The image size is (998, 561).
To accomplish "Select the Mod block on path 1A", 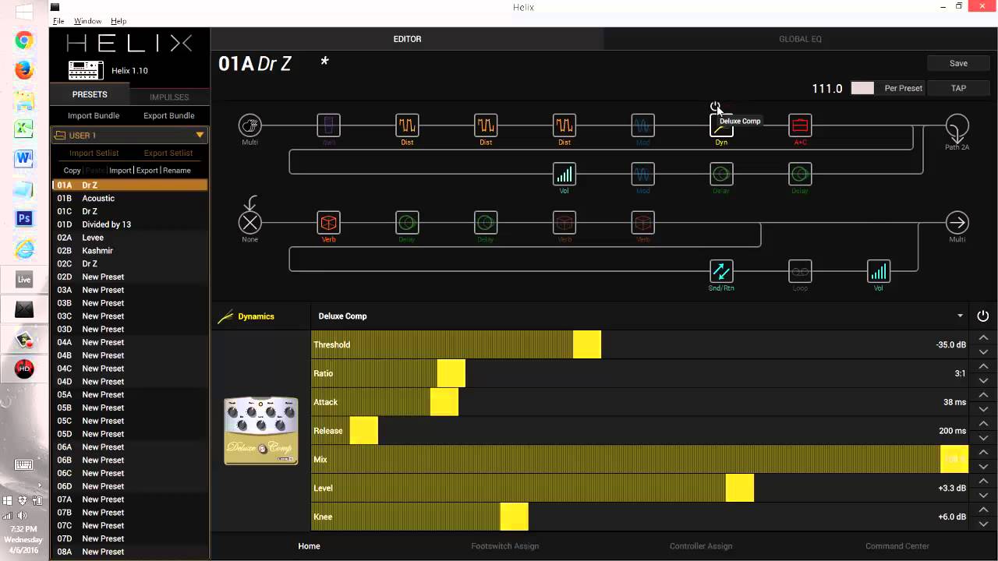I will pyautogui.click(x=642, y=125).
